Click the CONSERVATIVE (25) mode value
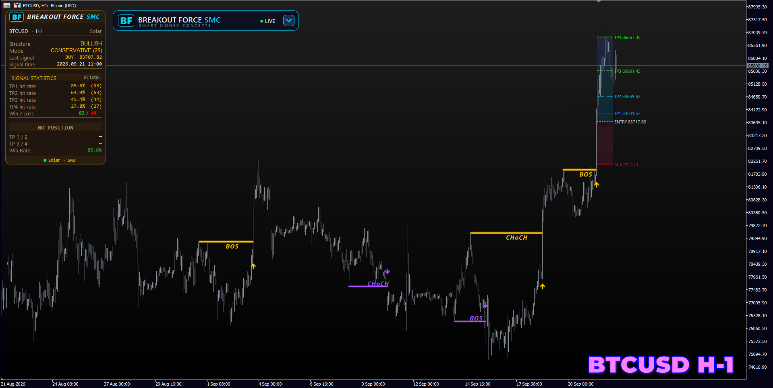773x388 pixels. [x=76, y=50]
